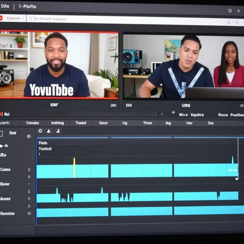Select the circle tool above the timeline
244x244 pixels.
point(40,131)
